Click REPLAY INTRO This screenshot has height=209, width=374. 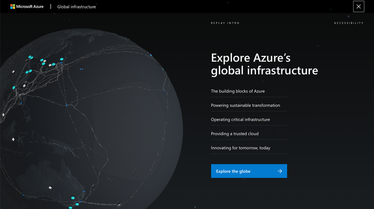tap(225, 23)
